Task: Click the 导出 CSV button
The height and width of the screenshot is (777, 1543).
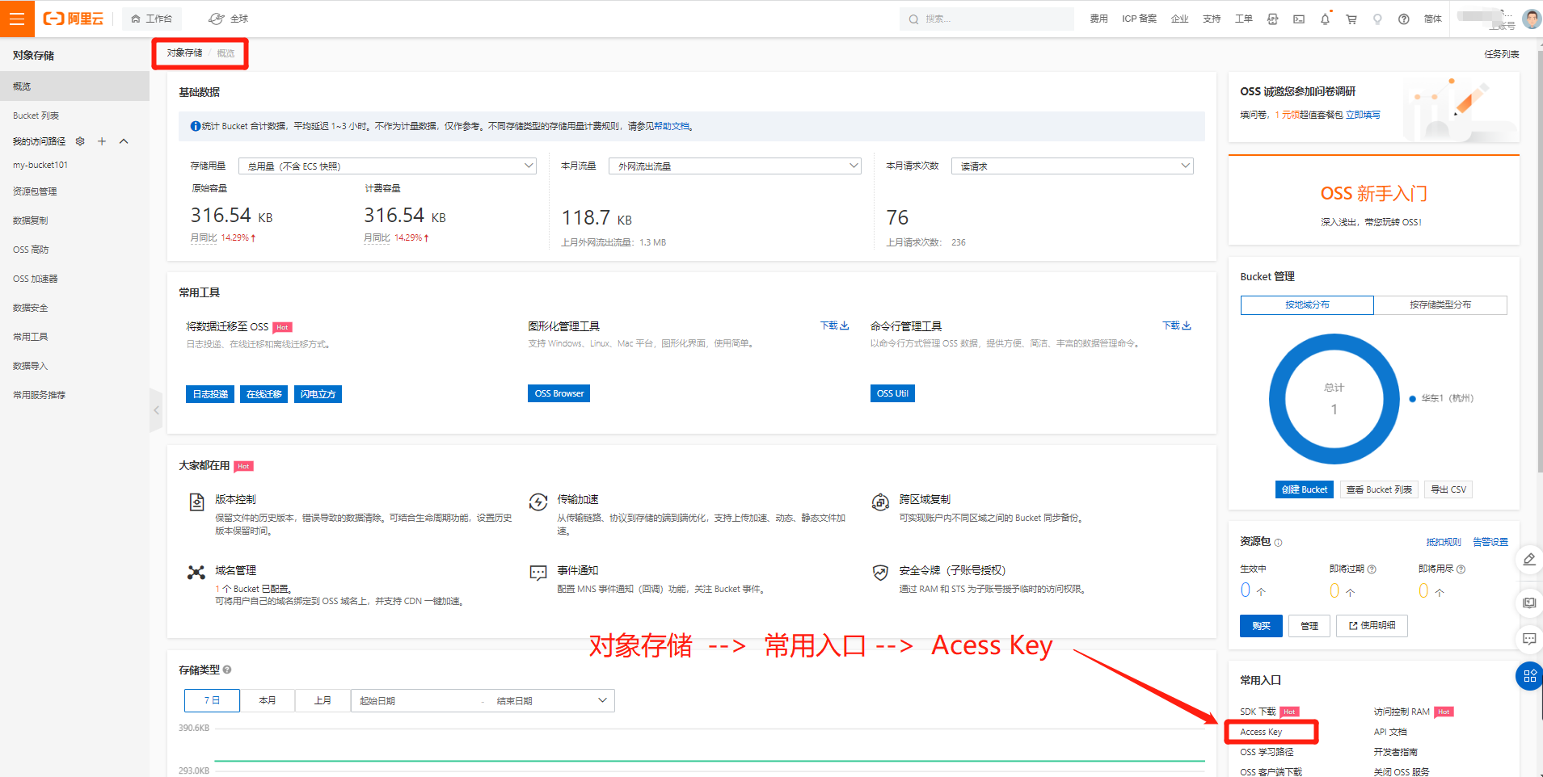Action: 1448,489
